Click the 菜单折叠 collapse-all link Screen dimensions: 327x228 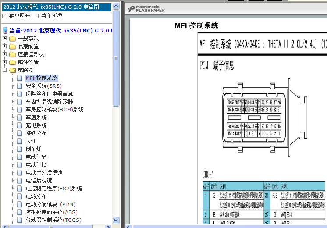point(52,16)
